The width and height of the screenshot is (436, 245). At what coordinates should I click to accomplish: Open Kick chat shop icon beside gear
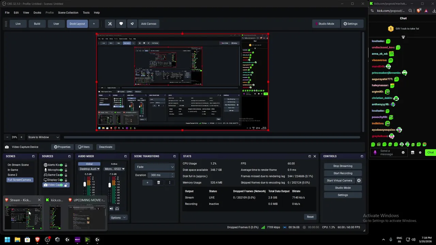(412, 152)
